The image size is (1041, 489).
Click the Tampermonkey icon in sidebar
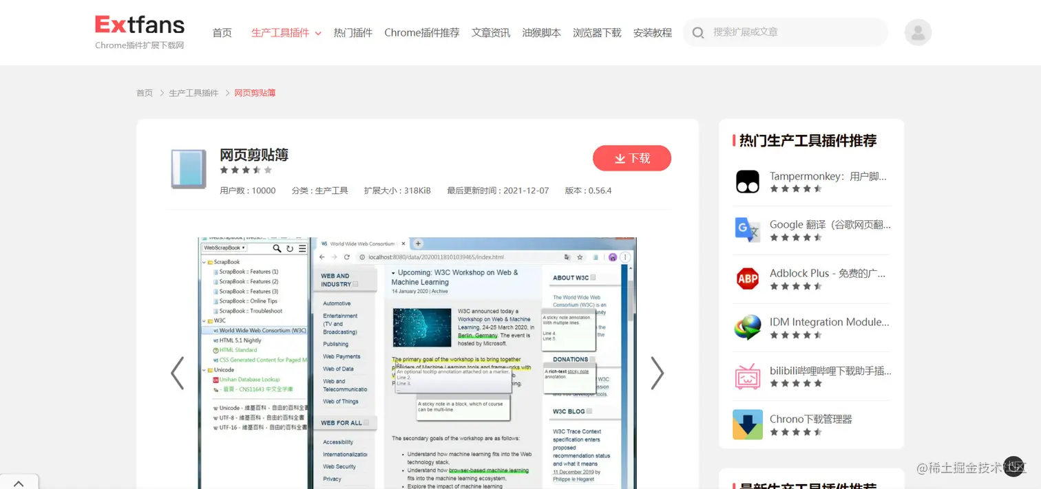tap(748, 182)
